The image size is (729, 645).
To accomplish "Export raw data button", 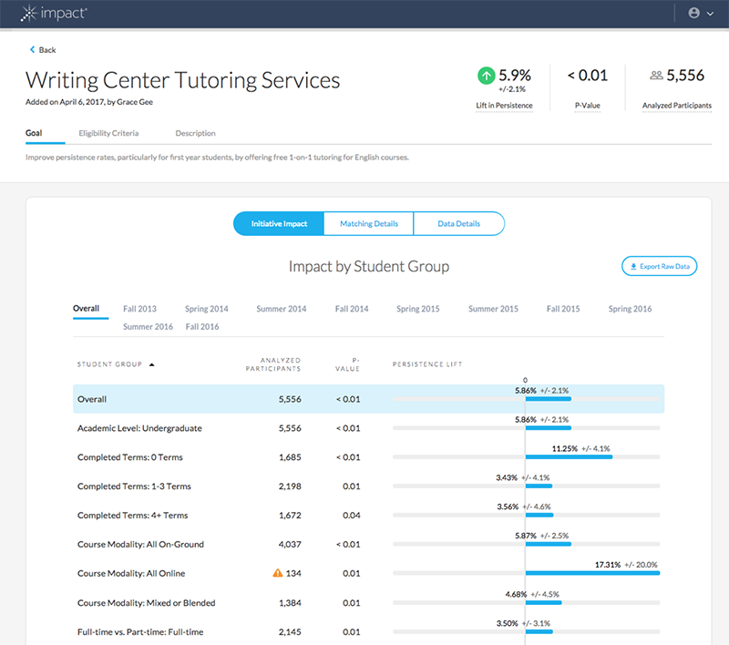I will pos(659,266).
